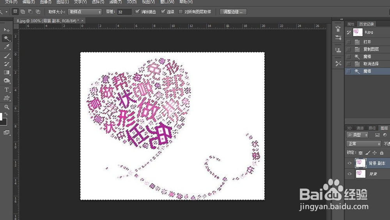Choose Intersect with Selection mode icon
Viewport: 390px width, 220px height.
click(x=38, y=11)
